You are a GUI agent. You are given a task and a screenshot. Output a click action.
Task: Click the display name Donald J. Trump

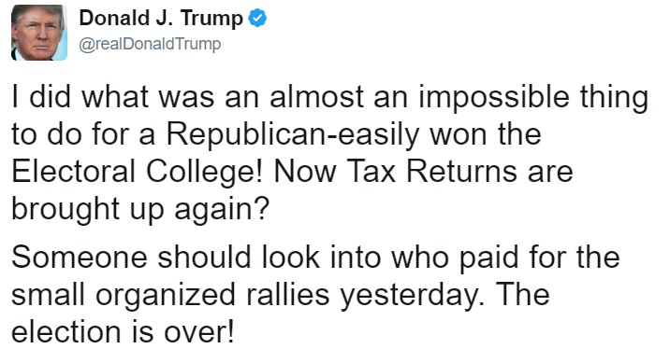161,19
